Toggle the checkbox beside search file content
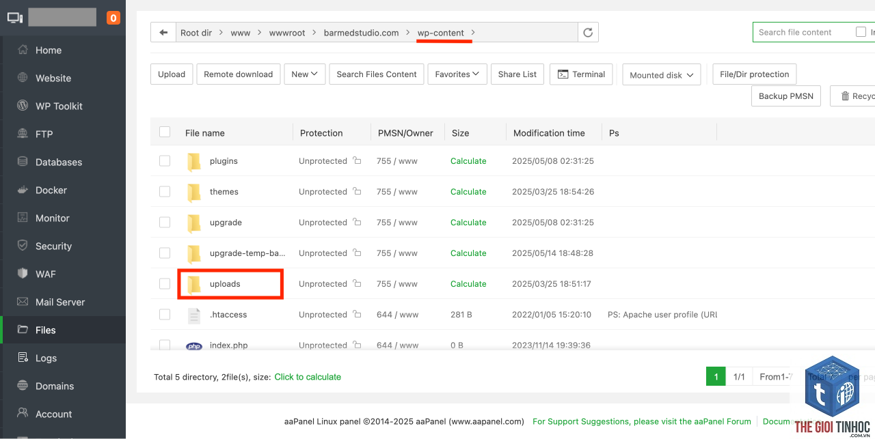The width and height of the screenshot is (875, 439). 861,31
